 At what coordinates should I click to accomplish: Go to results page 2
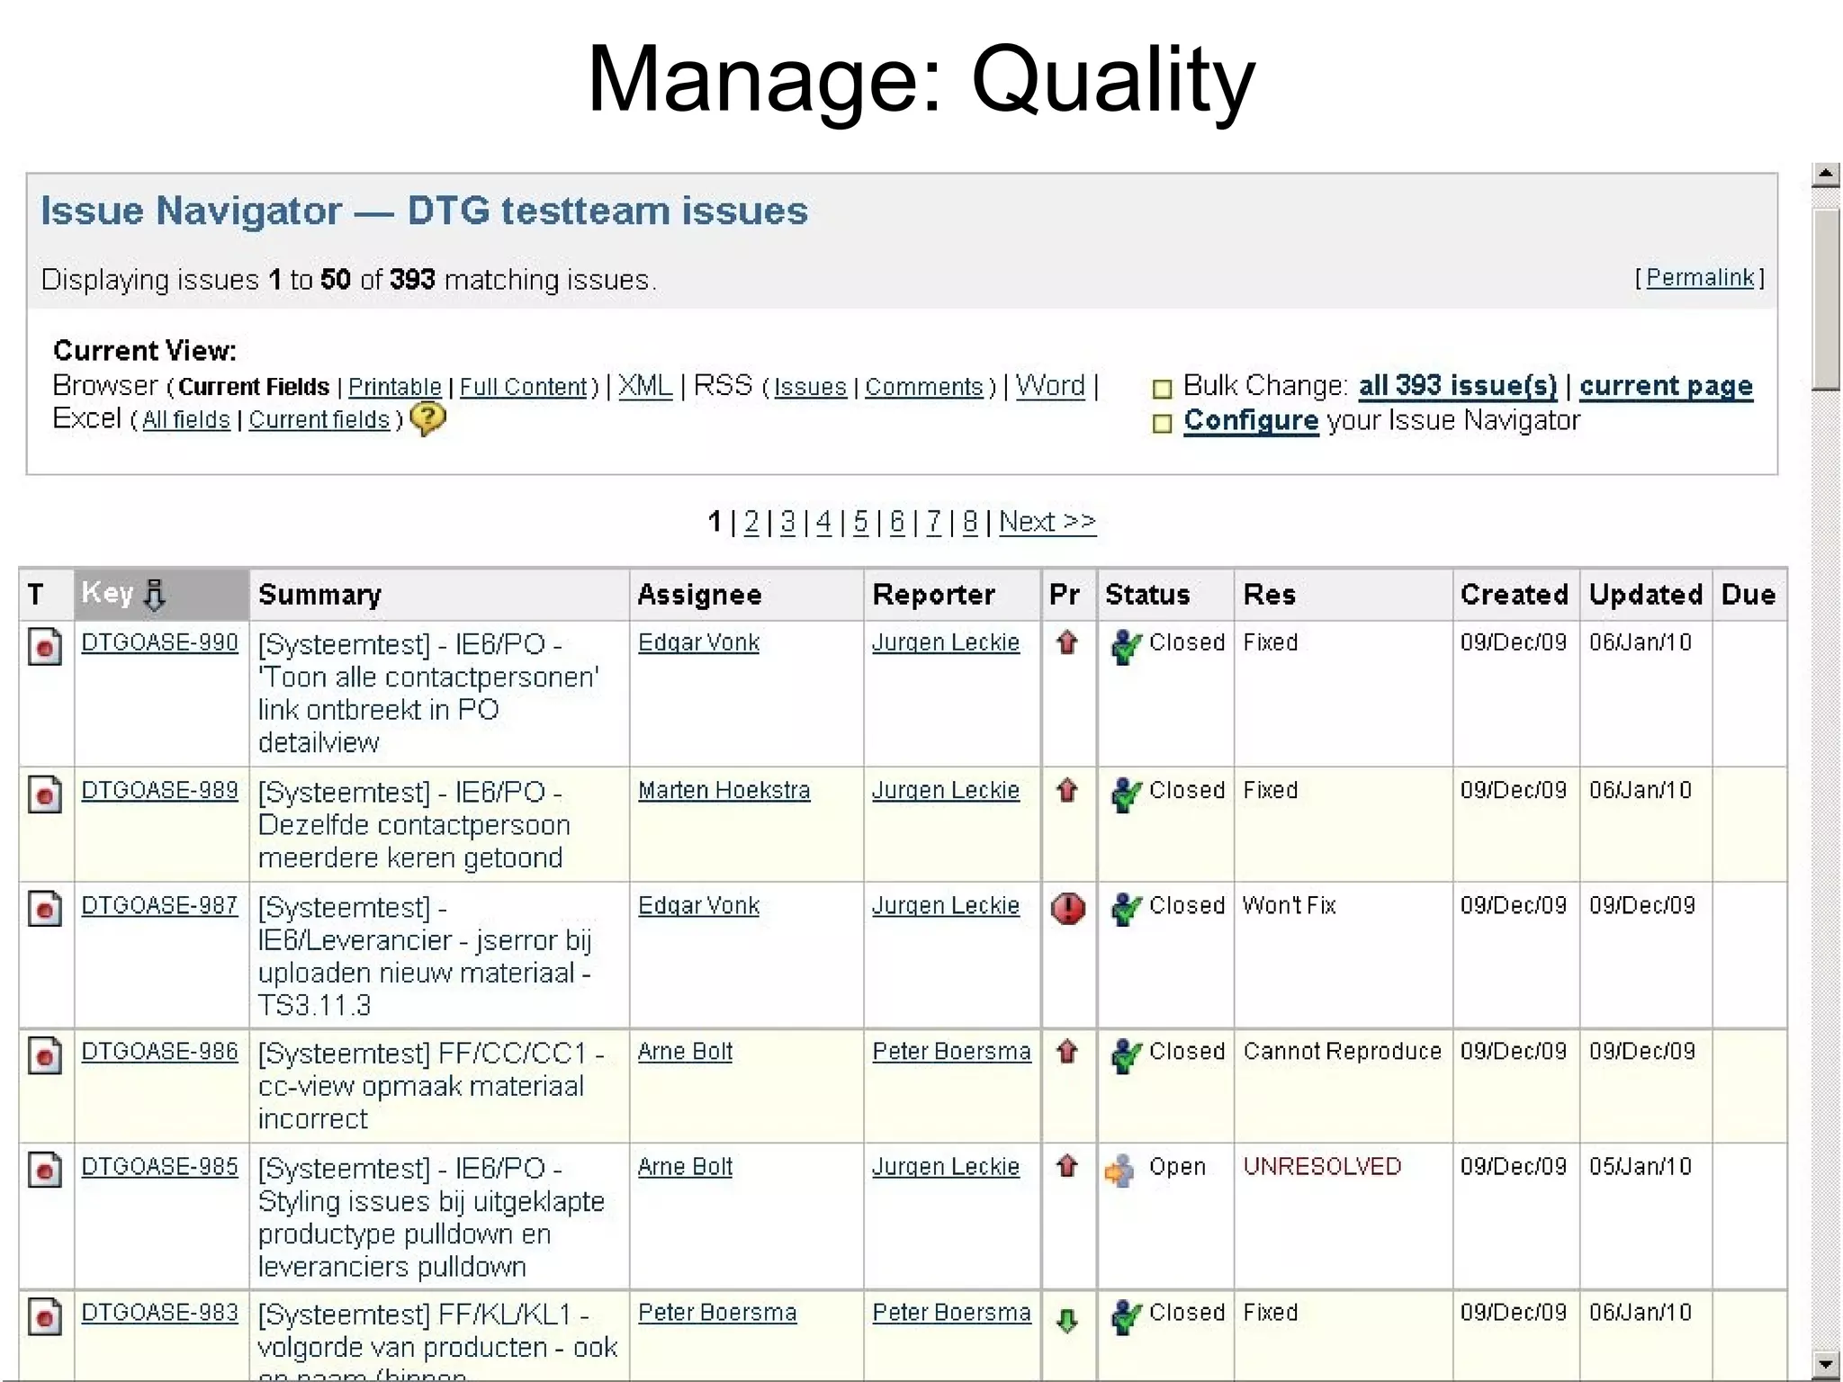click(x=751, y=521)
